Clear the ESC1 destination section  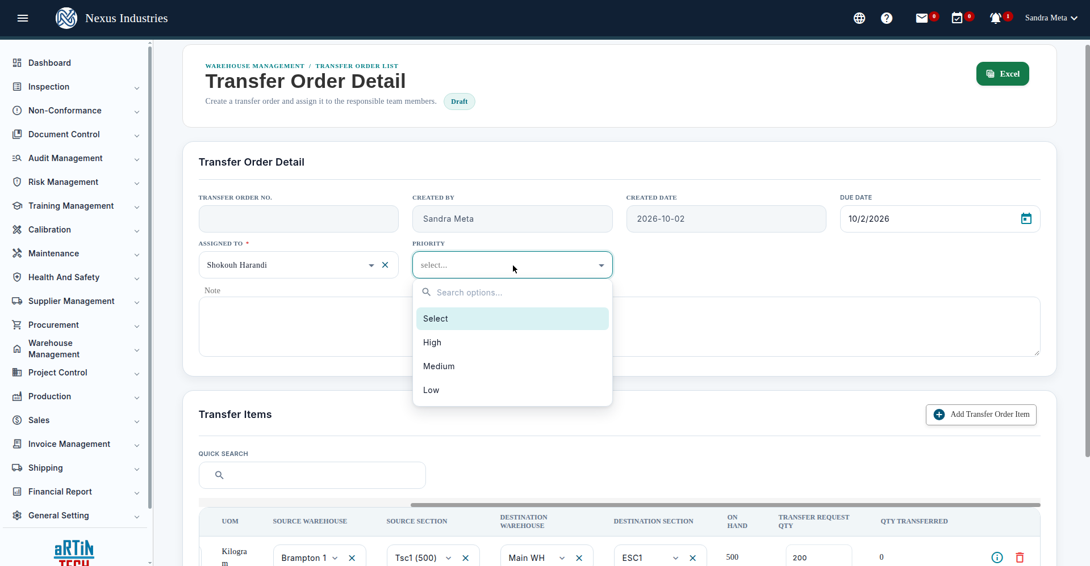coord(693,558)
